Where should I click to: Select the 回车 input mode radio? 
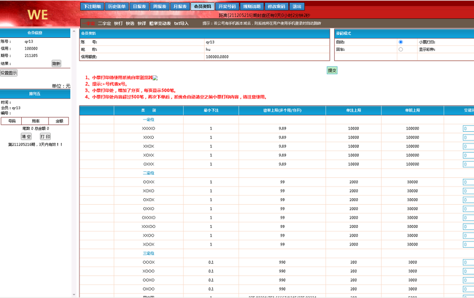click(401, 49)
